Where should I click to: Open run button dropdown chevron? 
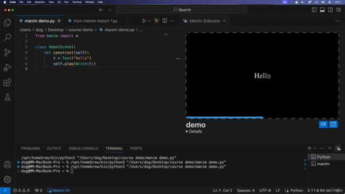pos(149,21)
